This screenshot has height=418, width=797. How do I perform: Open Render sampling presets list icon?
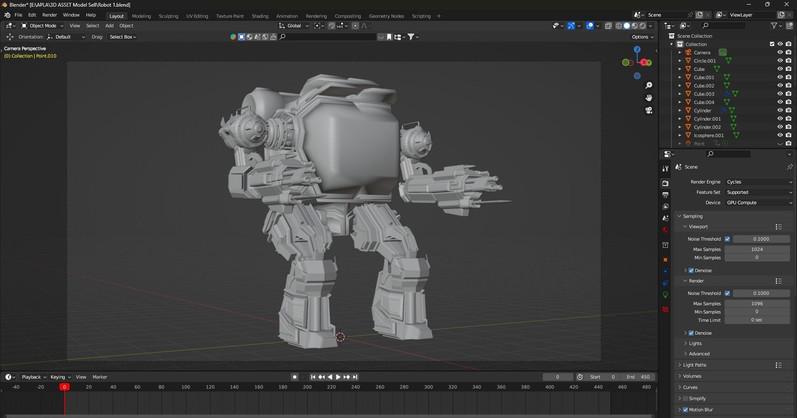point(779,281)
